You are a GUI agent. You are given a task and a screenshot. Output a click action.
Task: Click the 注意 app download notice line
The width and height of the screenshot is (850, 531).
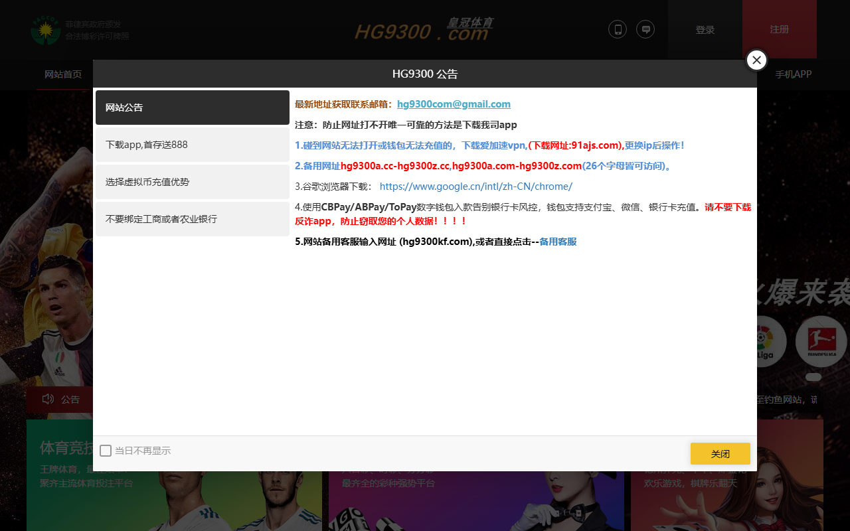(x=406, y=125)
